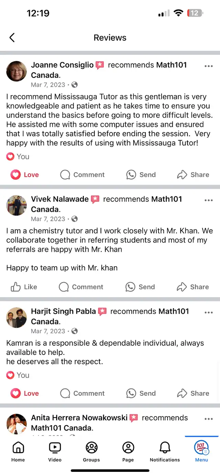Comment on Vivek Nalawade's review
Image resolution: width=220 pixels, height=476 pixels.
point(81,287)
